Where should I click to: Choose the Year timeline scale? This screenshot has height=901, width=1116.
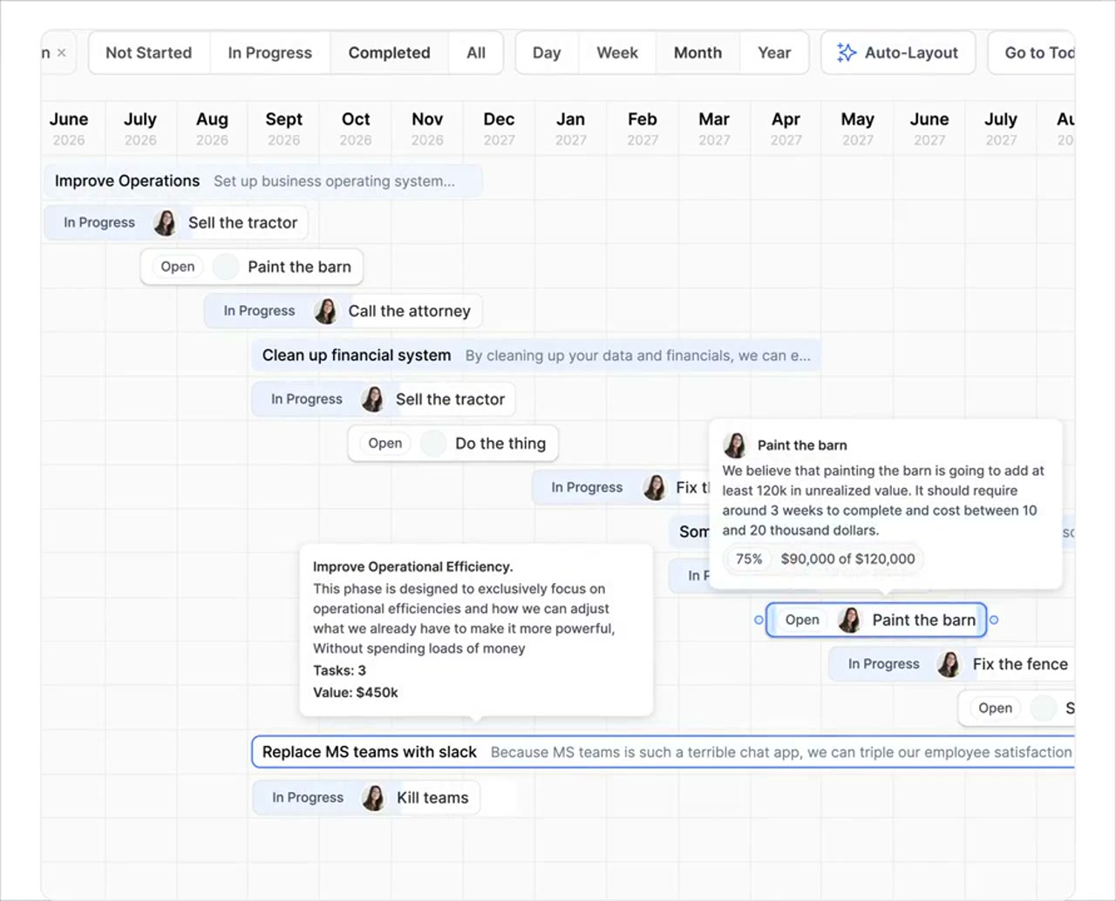[x=774, y=53]
